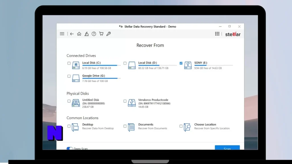Check the Desktop checkbox
The width and height of the screenshot is (292, 164).
[x=69, y=126]
